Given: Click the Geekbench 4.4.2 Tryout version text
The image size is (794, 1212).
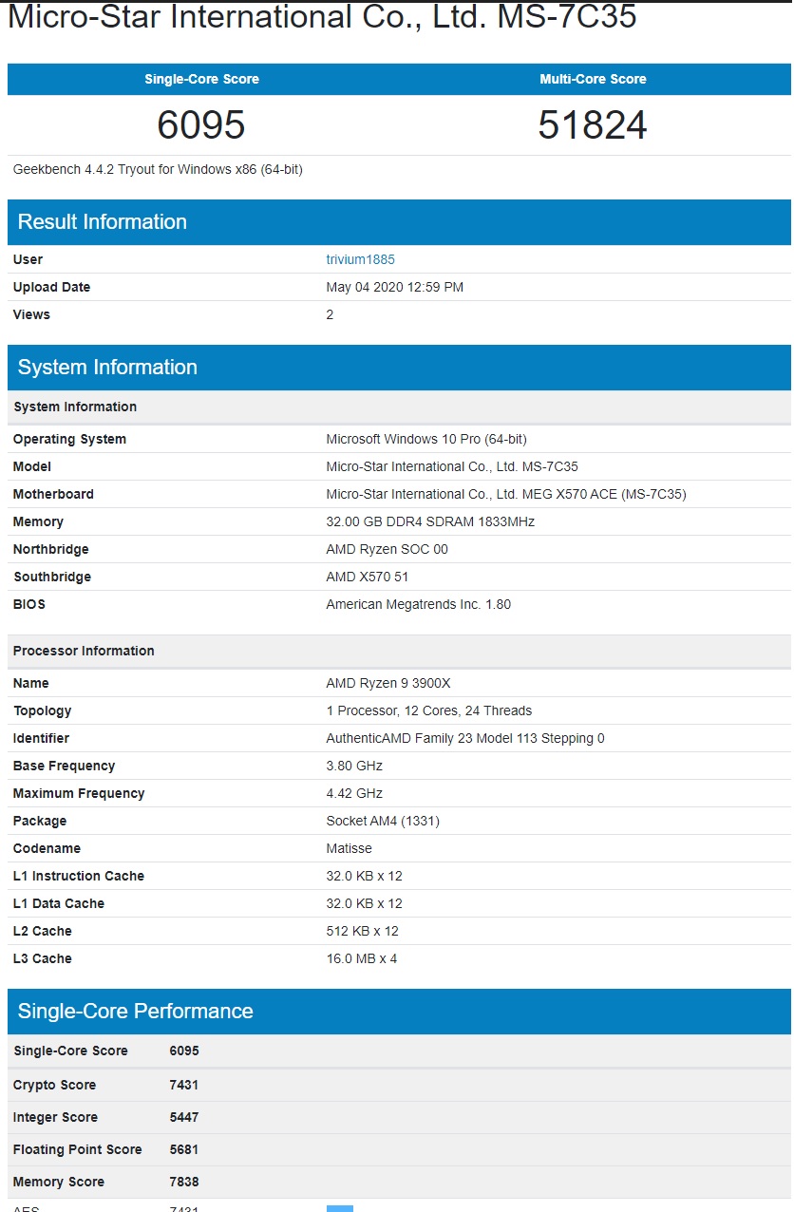Looking at the screenshot, I should (158, 169).
